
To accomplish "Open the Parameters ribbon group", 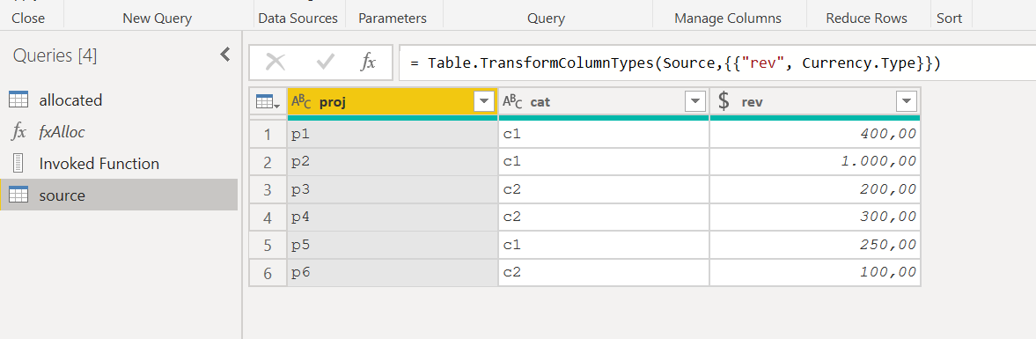I will pos(393,18).
